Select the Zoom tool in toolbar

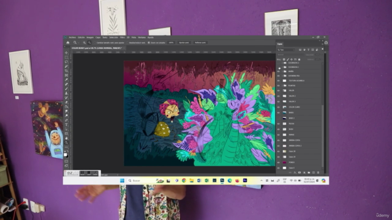click(66, 142)
